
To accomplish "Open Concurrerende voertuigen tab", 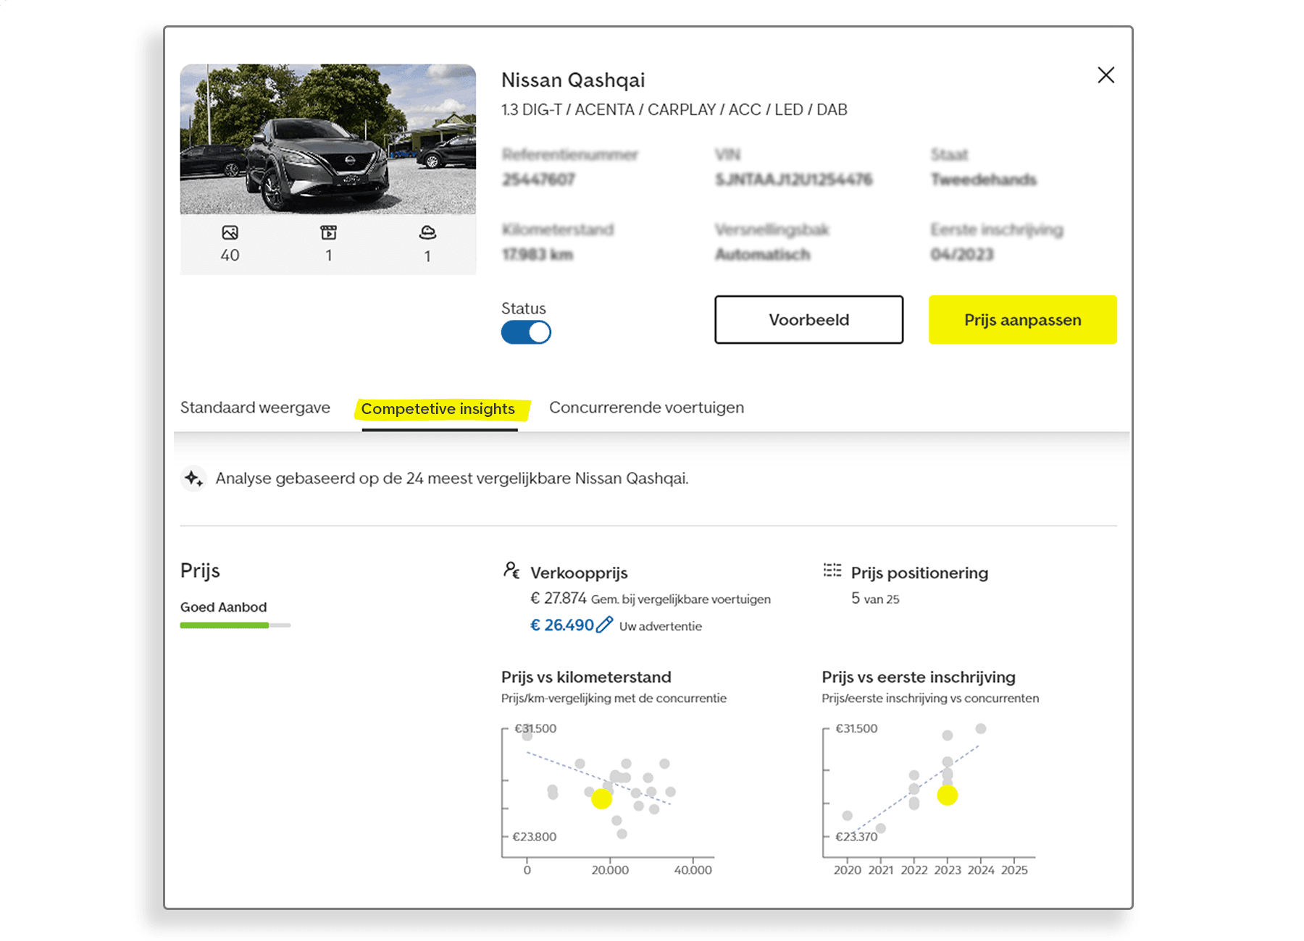I will [x=646, y=408].
